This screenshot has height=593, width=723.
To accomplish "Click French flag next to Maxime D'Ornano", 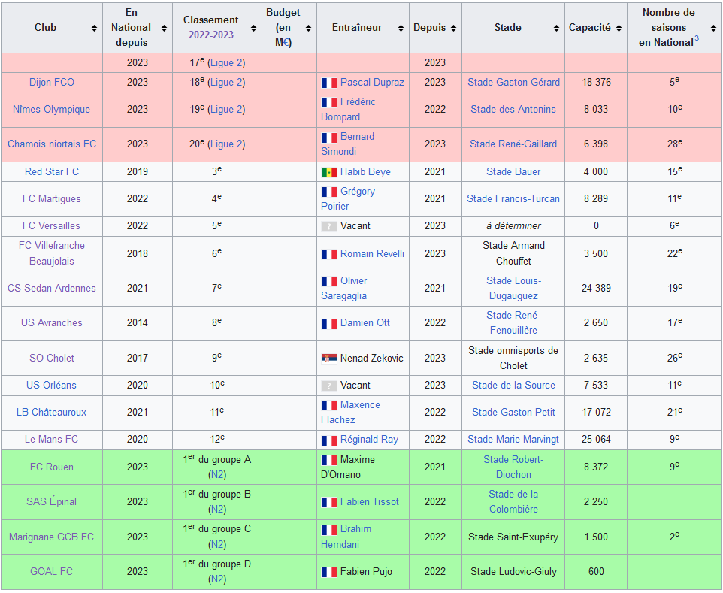I will [x=328, y=460].
